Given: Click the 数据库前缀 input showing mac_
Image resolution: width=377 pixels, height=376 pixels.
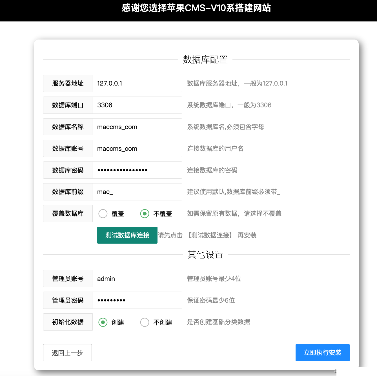Looking at the screenshot, I should (x=137, y=192).
